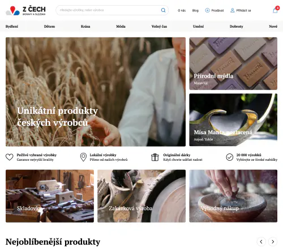
Task: Click the user icon beside Přihlásit se
Action: [x=233, y=10]
